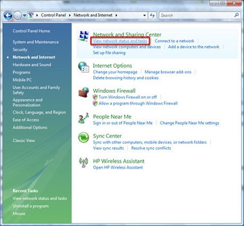This screenshot has height=226, width=244.
Task: Click the Internet Options globe icon
Action: [x=84, y=67]
